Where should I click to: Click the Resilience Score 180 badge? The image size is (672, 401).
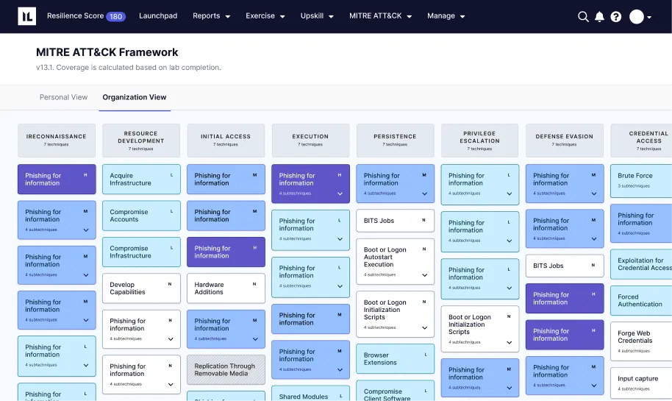[x=115, y=16]
